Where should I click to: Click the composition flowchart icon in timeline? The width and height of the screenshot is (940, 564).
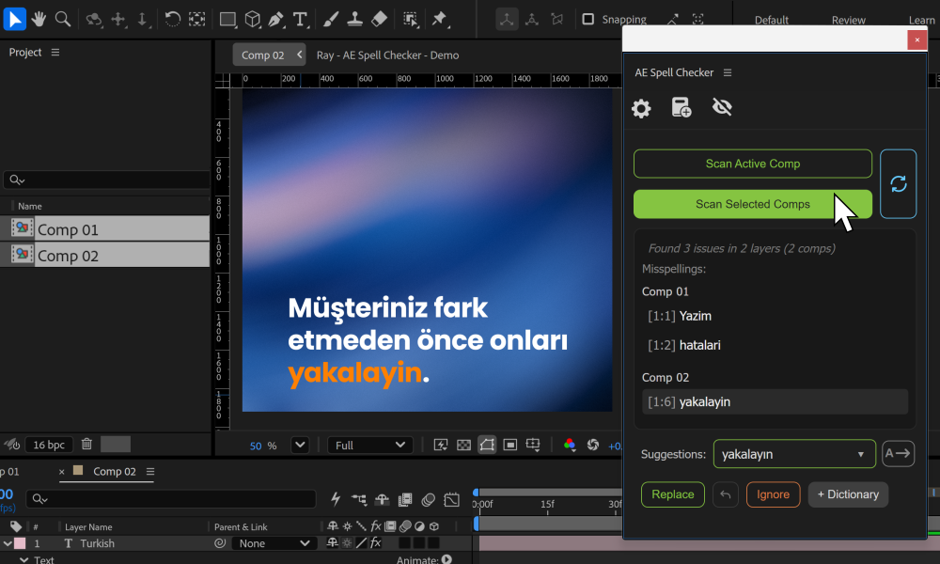(x=359, y=498)
